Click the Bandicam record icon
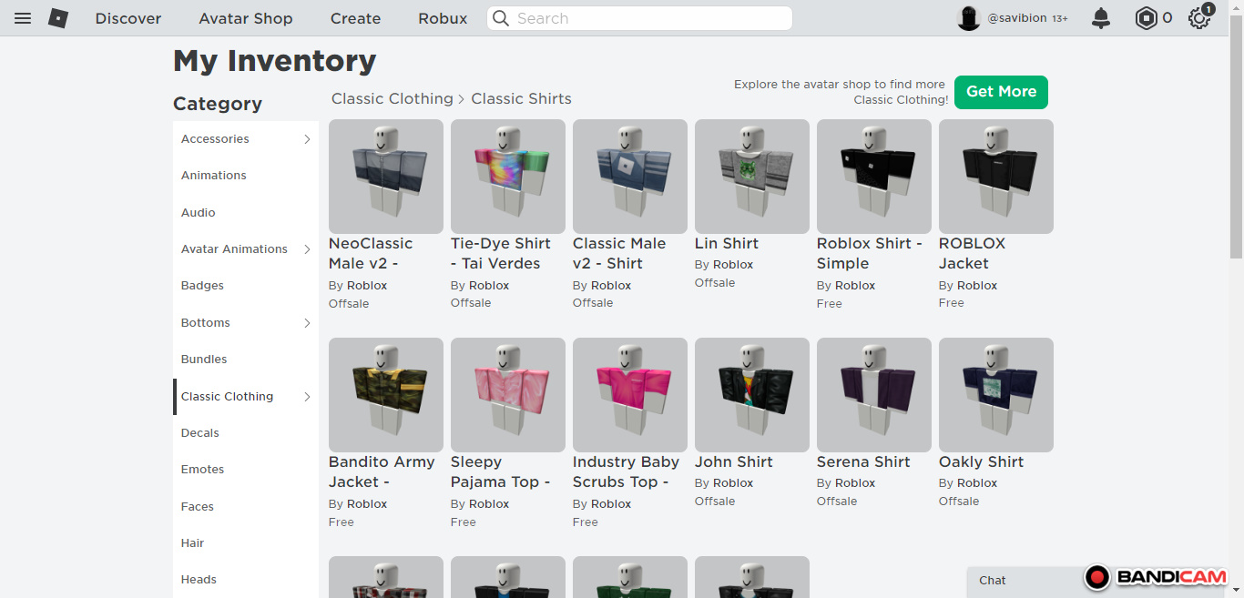The image size is (1244, 598). click(1097, 577)
